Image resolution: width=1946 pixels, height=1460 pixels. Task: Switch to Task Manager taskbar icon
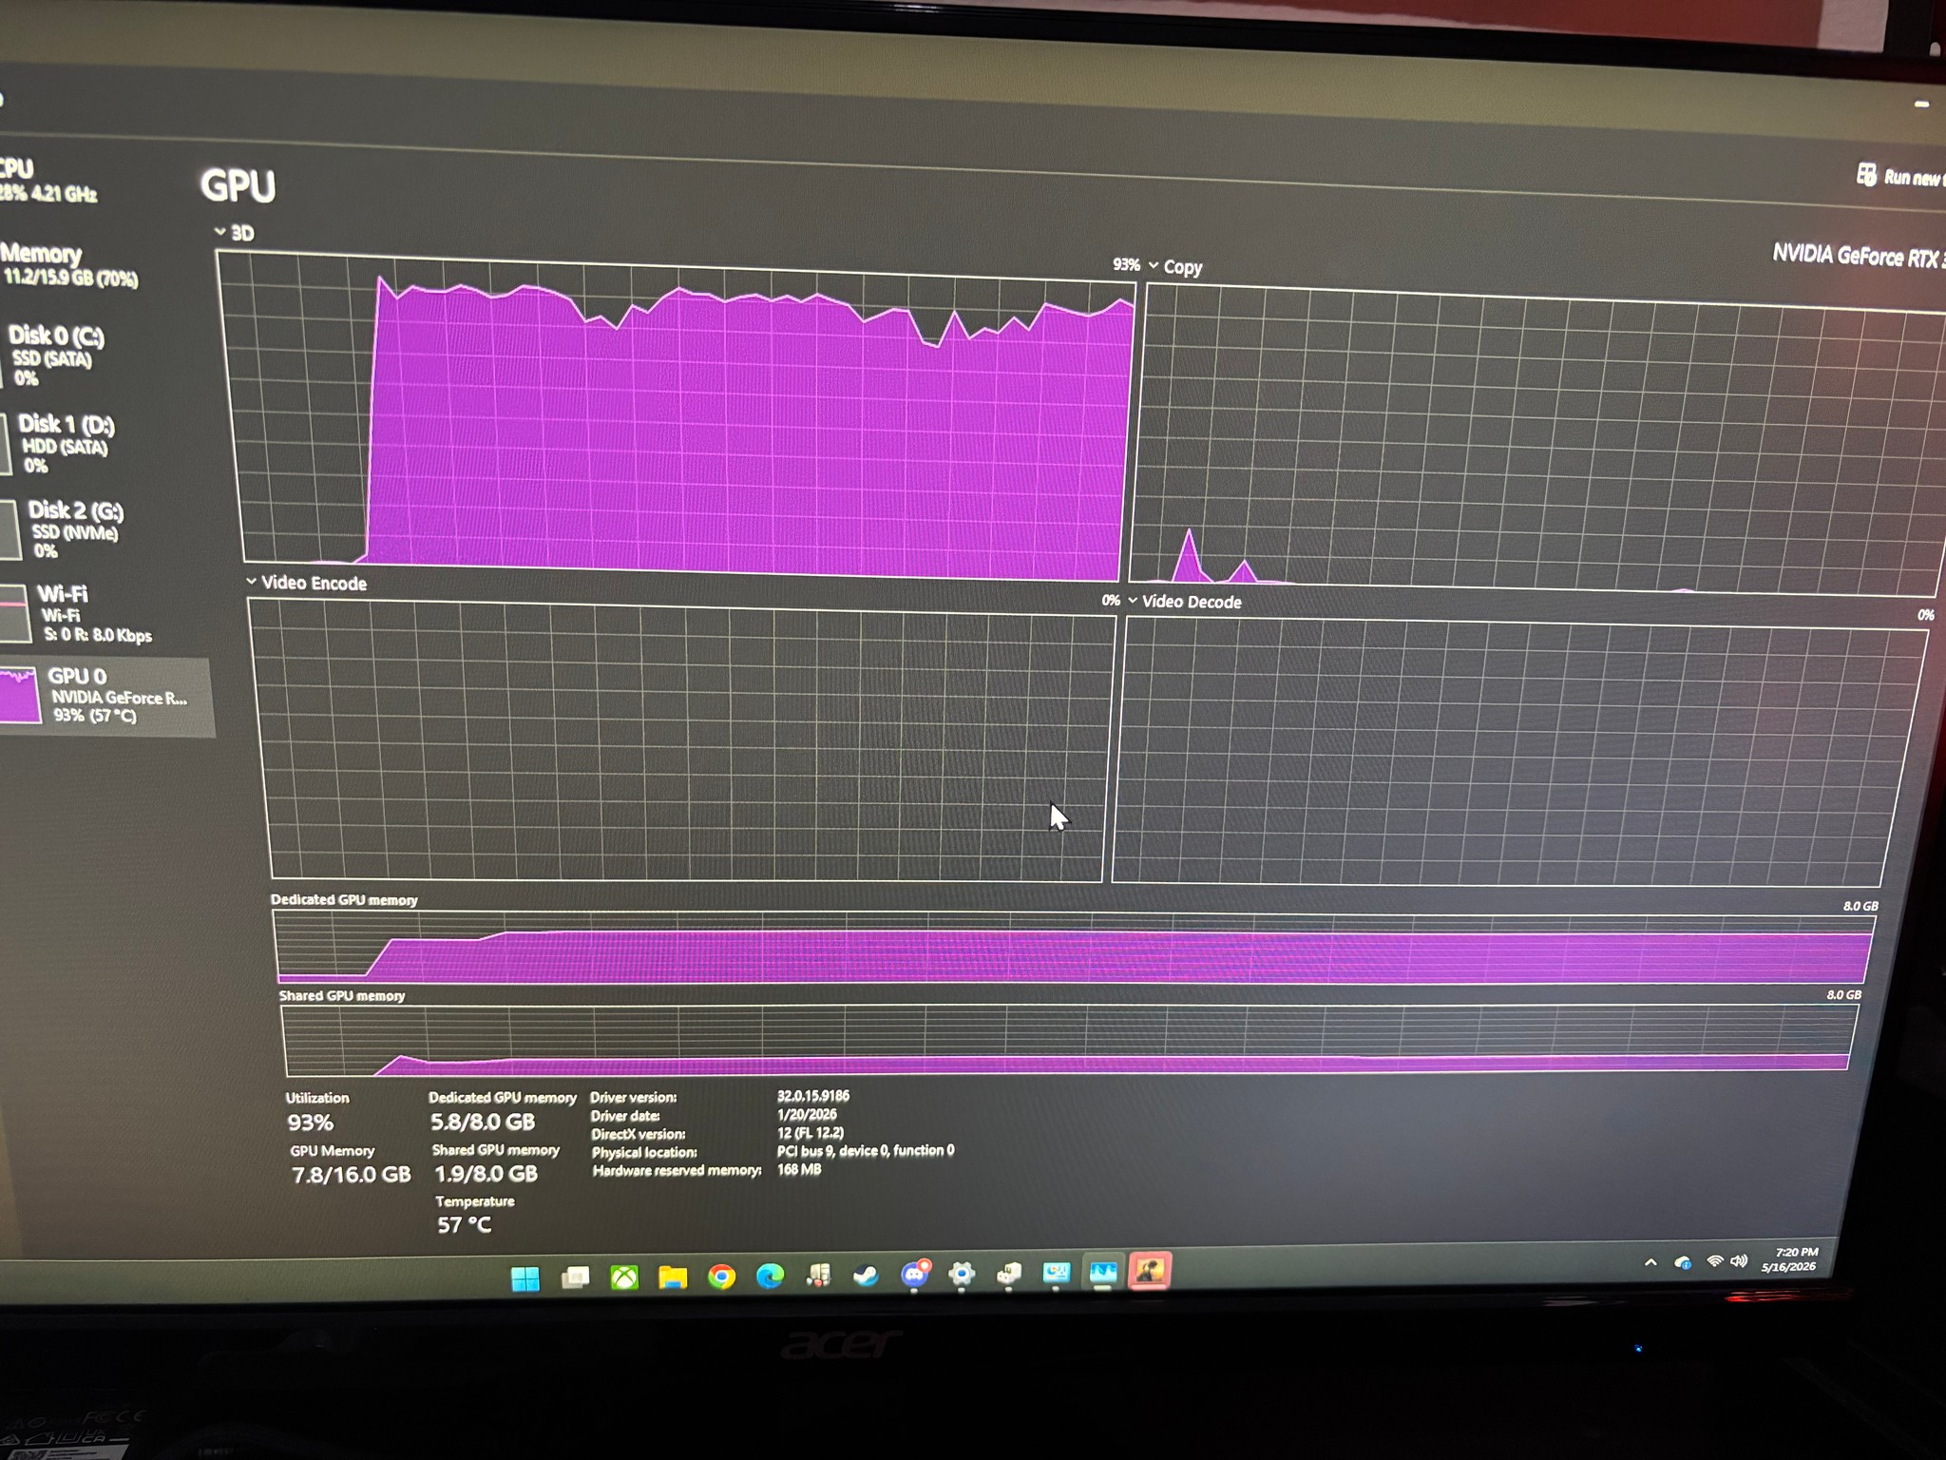(1103, 1272)
